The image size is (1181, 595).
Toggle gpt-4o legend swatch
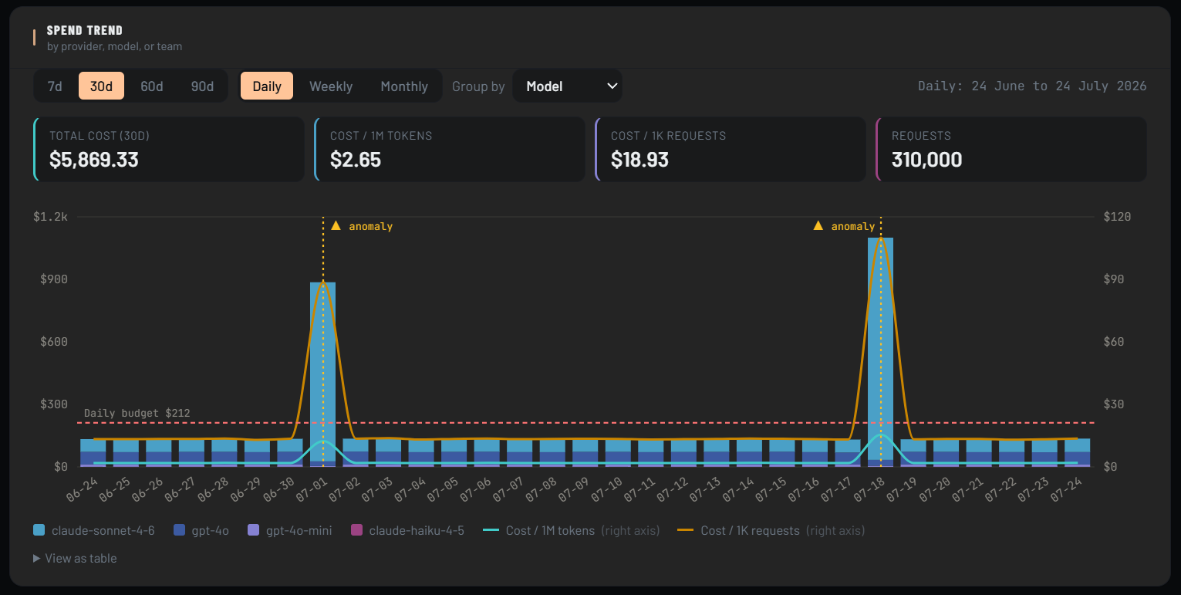click(x=180, y=530)
